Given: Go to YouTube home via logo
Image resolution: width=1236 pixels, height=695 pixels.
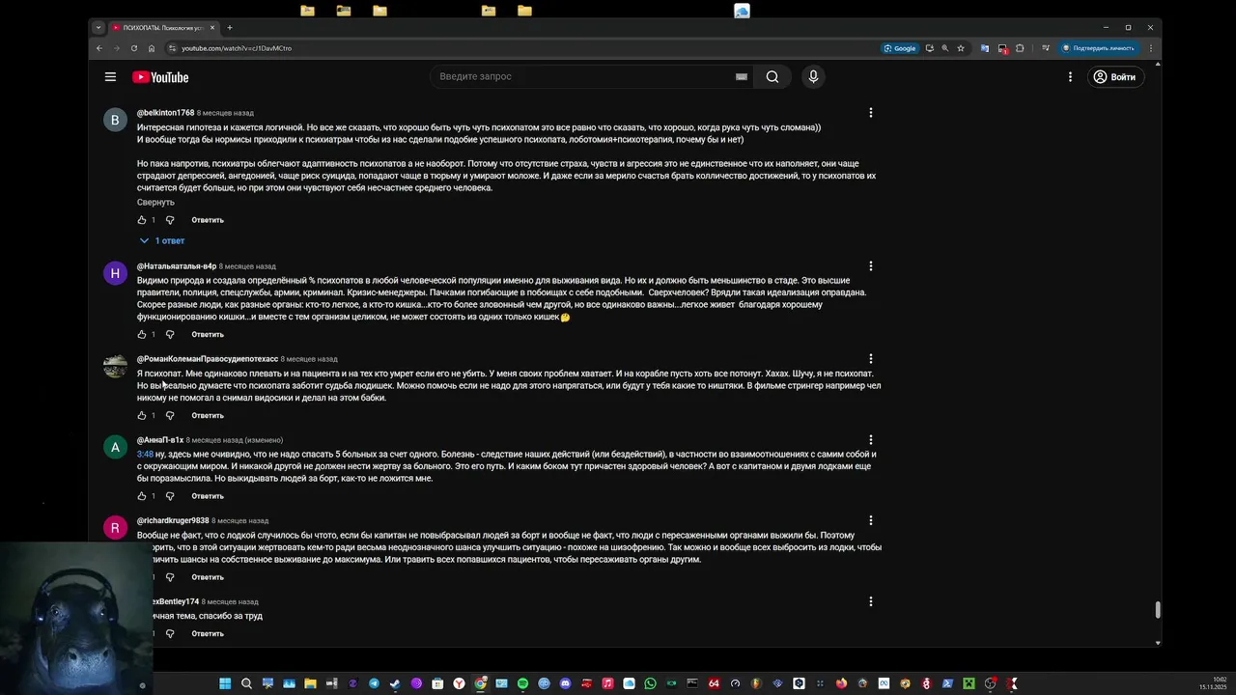Looking at the screenshot, I should pyautogui.click(x=160, y=77).
